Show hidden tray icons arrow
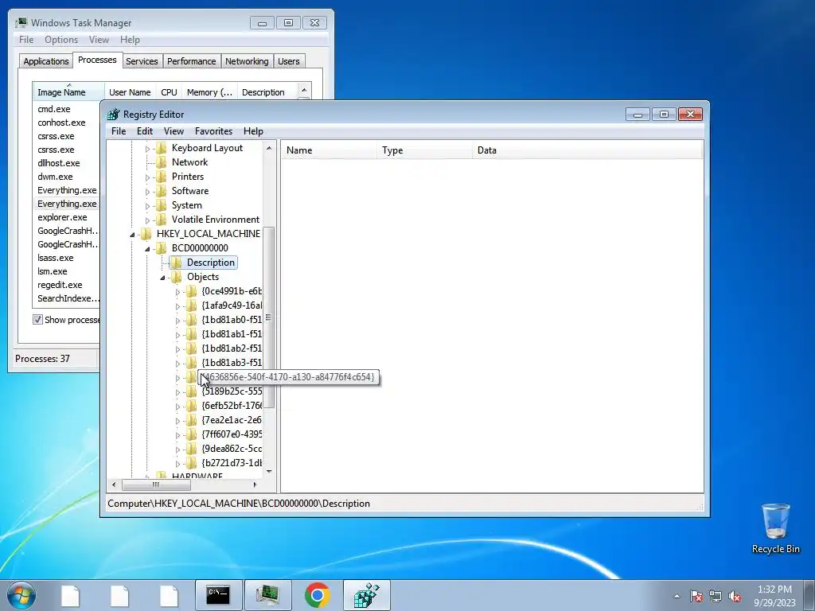Screen dimensions: 815x611 (677, 596)
